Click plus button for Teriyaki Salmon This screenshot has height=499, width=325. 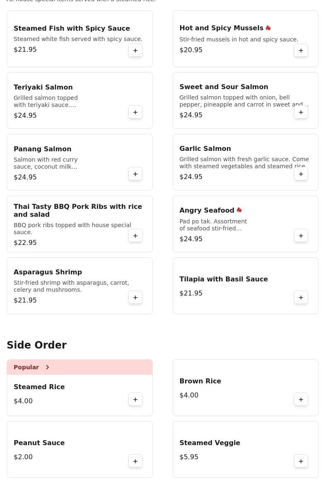135,112
